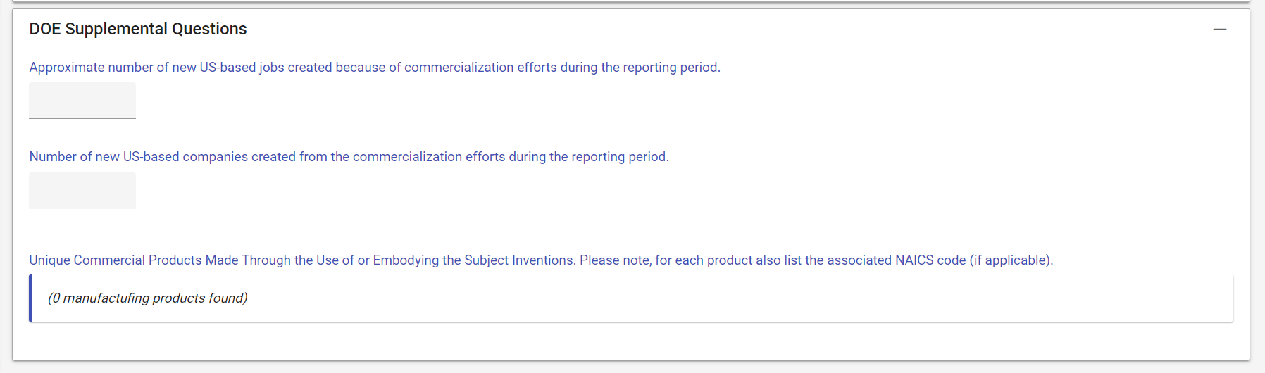This screenshot has width=1265, height=373.
Task: Click the DOE Supplemental Questions heading
Action: tap(138, 29)
